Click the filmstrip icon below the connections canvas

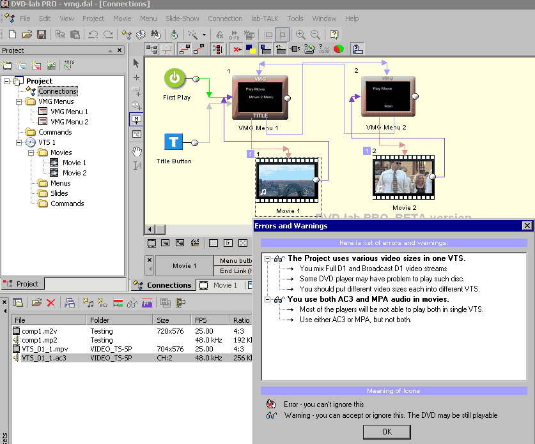[151, 243]
